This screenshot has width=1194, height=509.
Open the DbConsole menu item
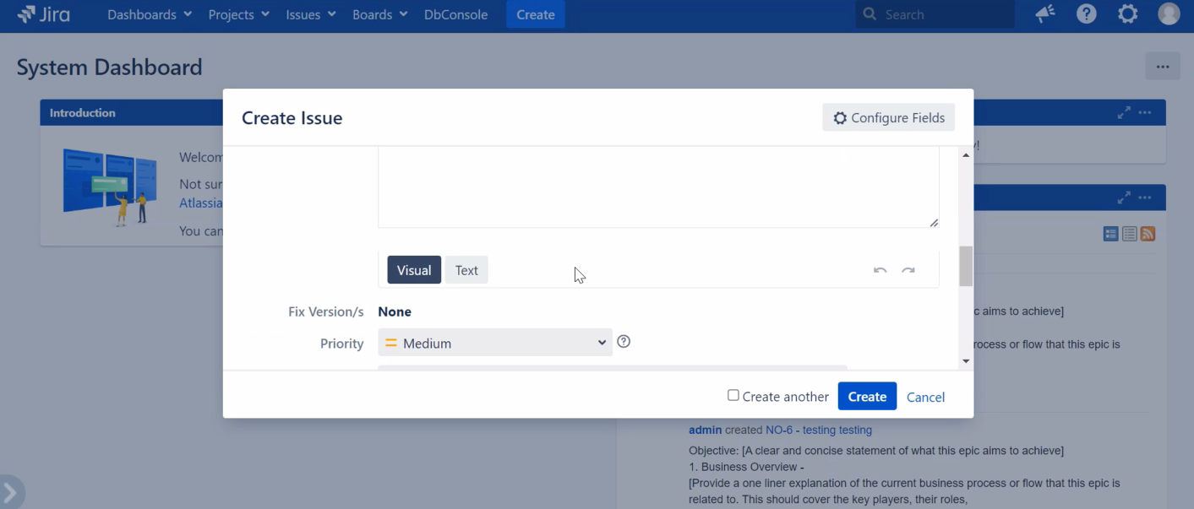click(456, 14)
